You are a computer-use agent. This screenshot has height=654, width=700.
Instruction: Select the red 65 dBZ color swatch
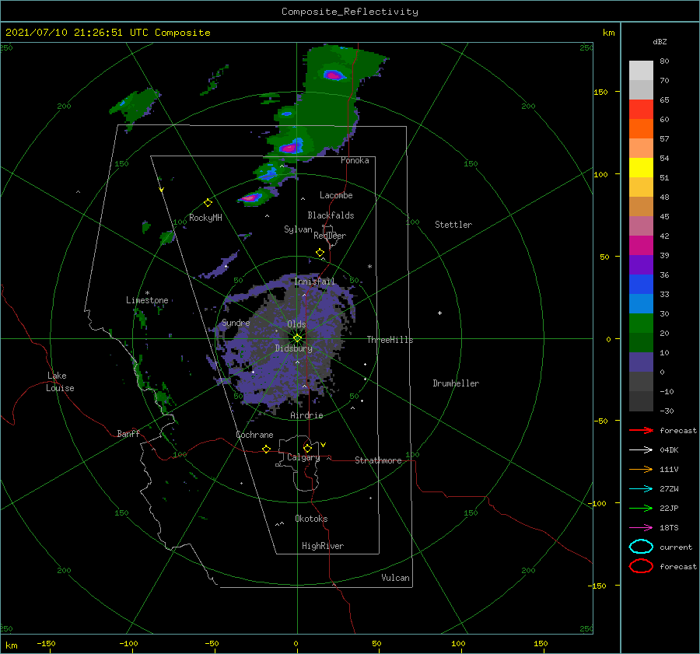tap(641, 109)
